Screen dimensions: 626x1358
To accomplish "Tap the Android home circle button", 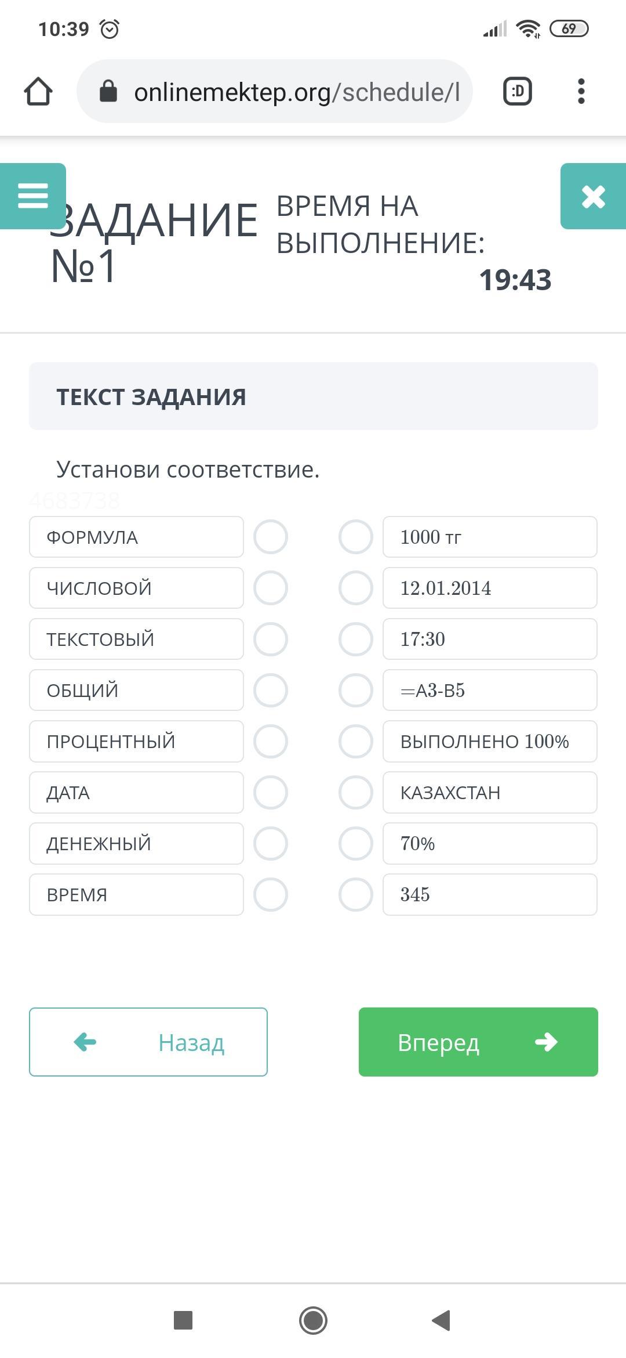I will coord(313,1320).
